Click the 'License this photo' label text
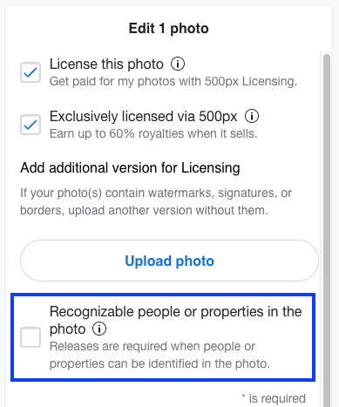Image resolution: width=339 pixels, height=407 pixels. [x=106, y=64]
